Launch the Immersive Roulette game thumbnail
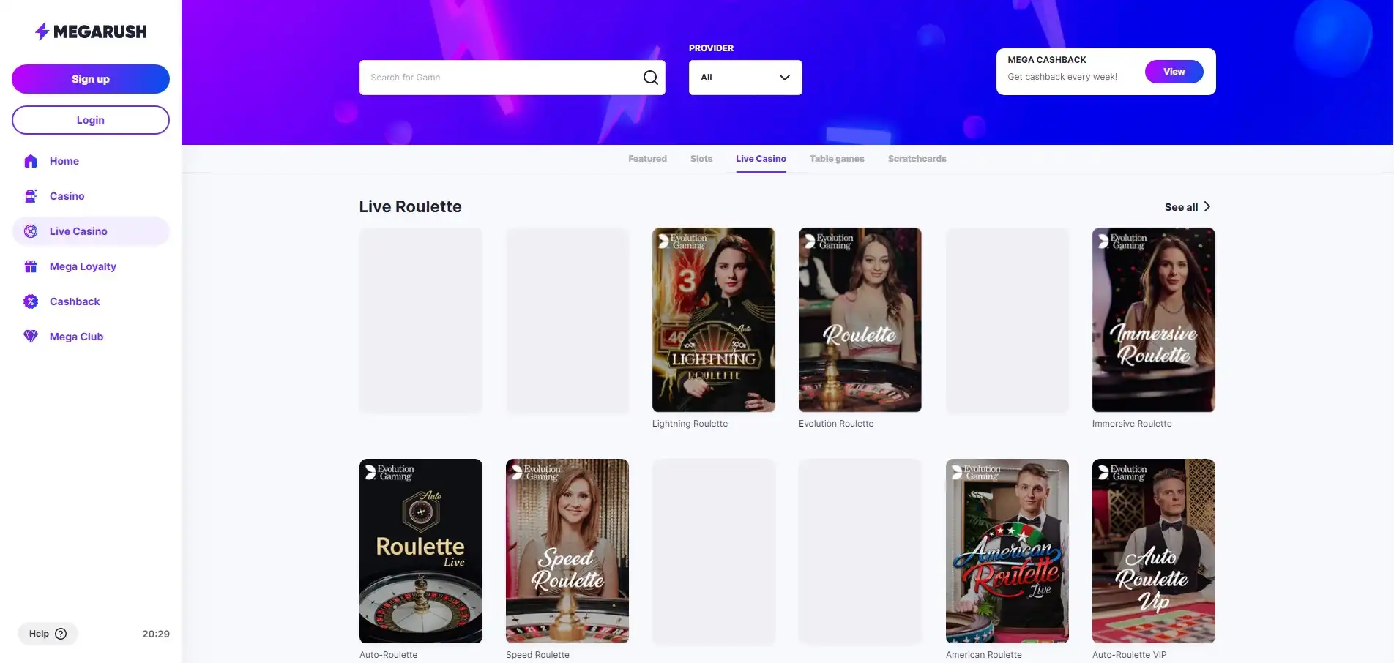This screenshot has width=1394, height=663. [x=1153, y=320]
